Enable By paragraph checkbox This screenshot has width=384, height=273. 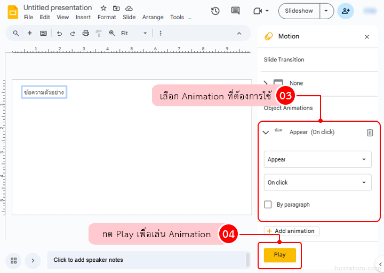[268, 204]
